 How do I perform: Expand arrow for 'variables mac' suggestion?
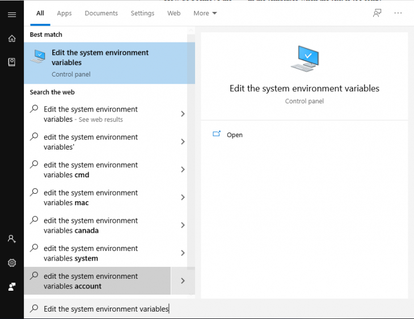[x=183, y=198]
